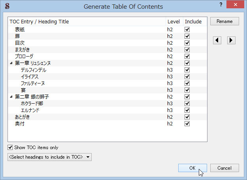Screen dimensions: 247x180
Task: Confirm with the OK button
Action: pos(192,168)
